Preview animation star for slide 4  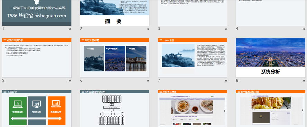[304, 29]
